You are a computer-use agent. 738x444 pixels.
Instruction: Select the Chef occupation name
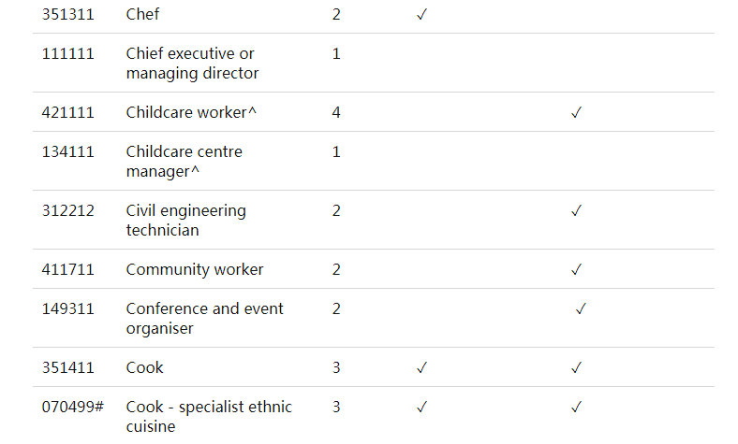coord(142,15)
